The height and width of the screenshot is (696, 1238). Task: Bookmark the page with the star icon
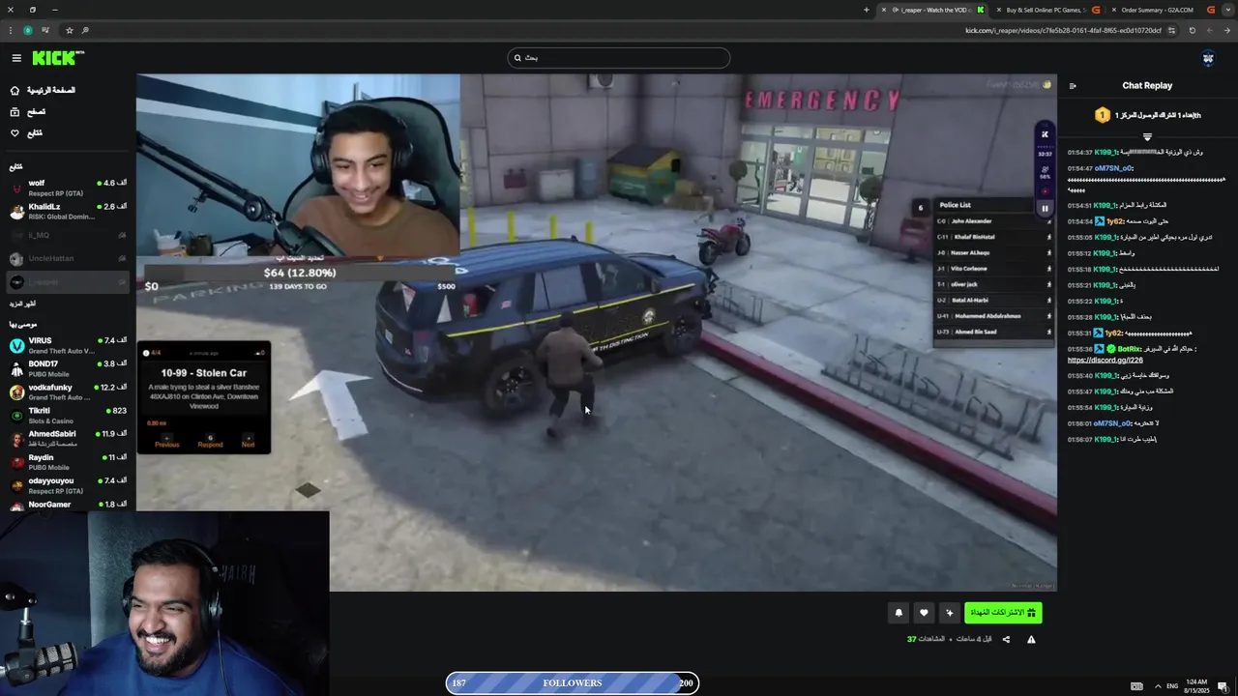click(70, 30)
